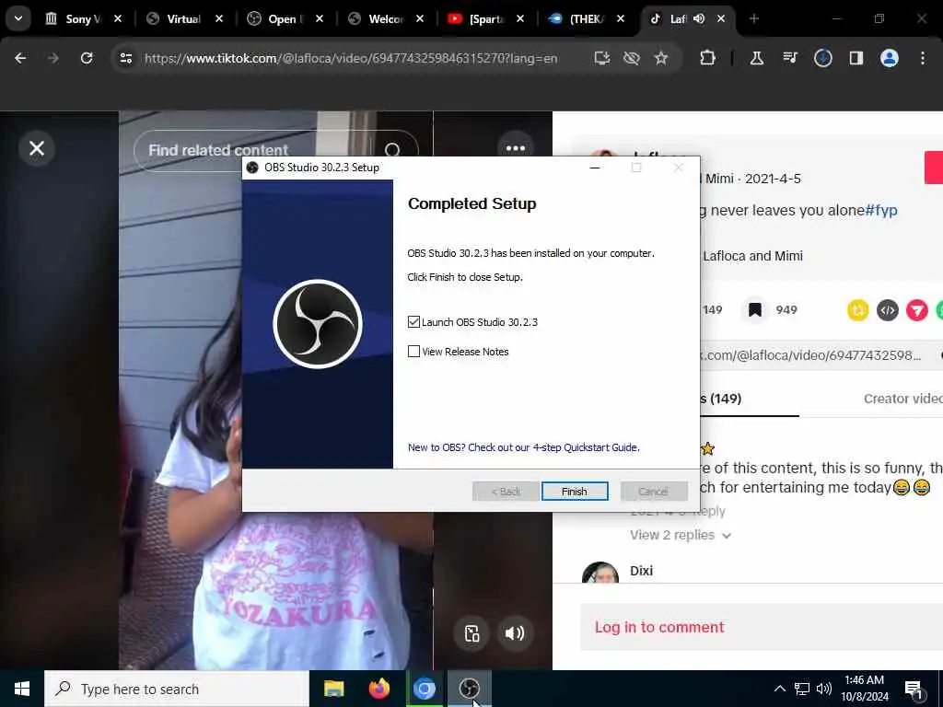Screen dimensions: 943x707
Task: Open the browser extensions puzzle icon
Action: click(708, 58)
